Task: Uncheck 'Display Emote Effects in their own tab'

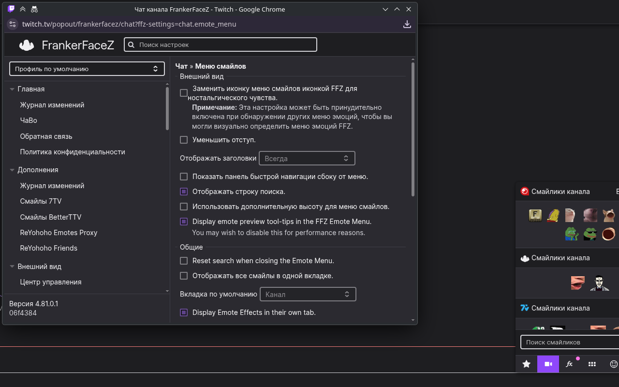Action: 184,313
